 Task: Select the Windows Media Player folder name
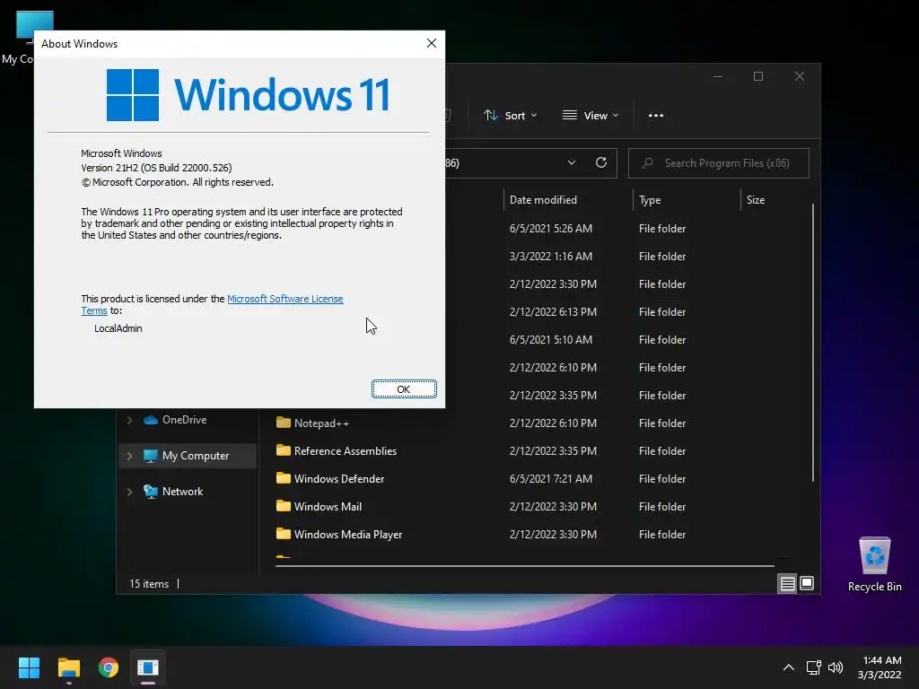point(348,535)
